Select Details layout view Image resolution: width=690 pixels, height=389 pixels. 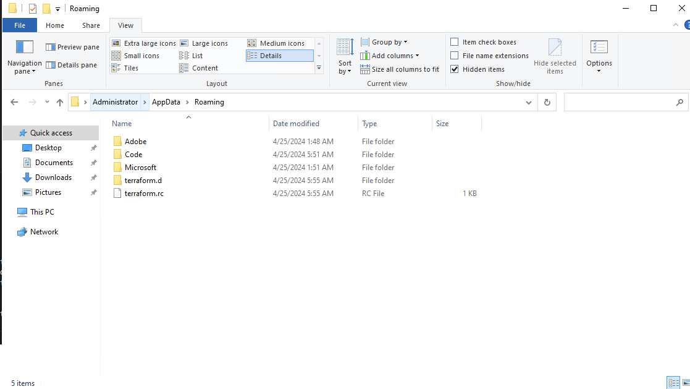tap(279, 56)
